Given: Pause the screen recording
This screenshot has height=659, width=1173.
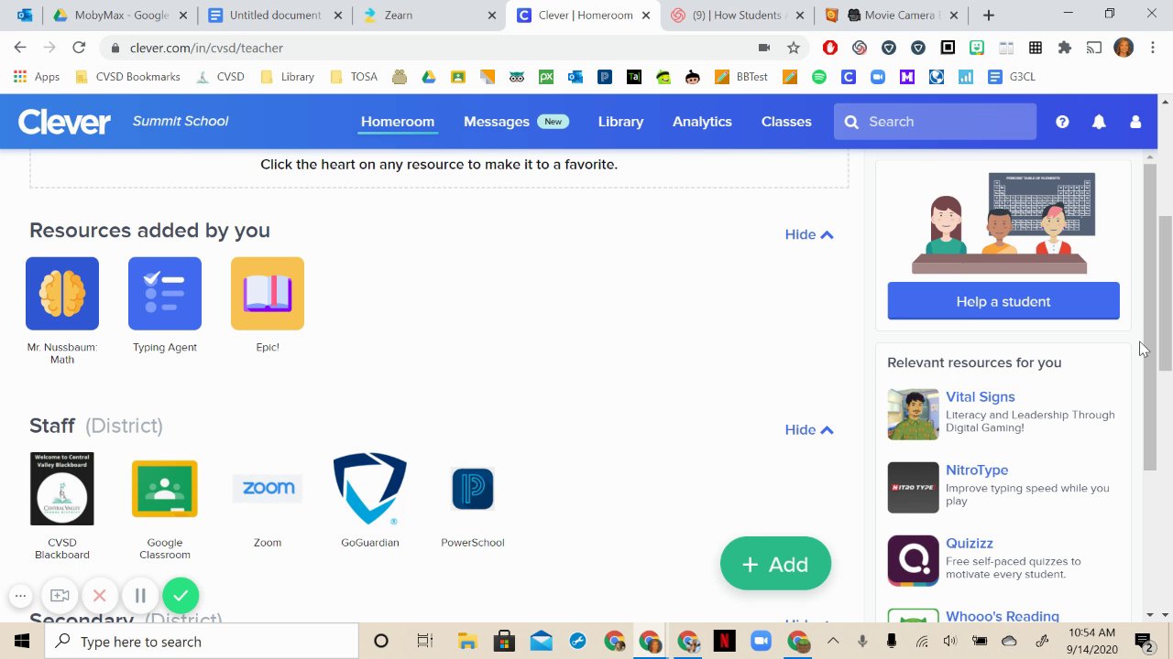Looking at the screenshot, I should point(140,596).
